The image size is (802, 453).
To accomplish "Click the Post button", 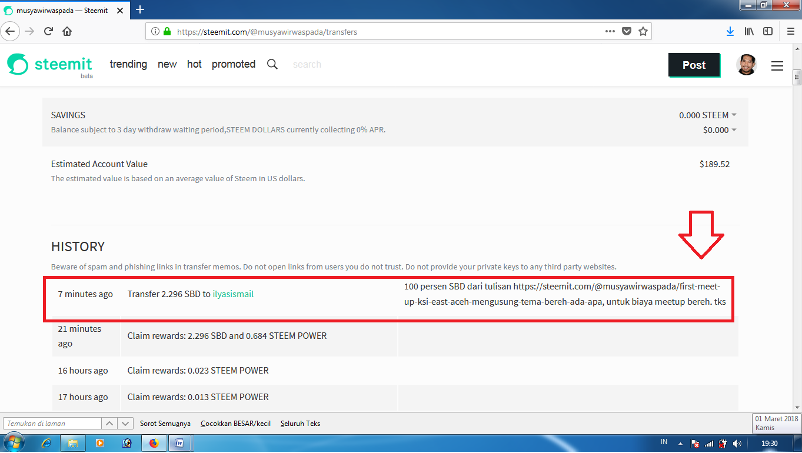I will (694, 65).
